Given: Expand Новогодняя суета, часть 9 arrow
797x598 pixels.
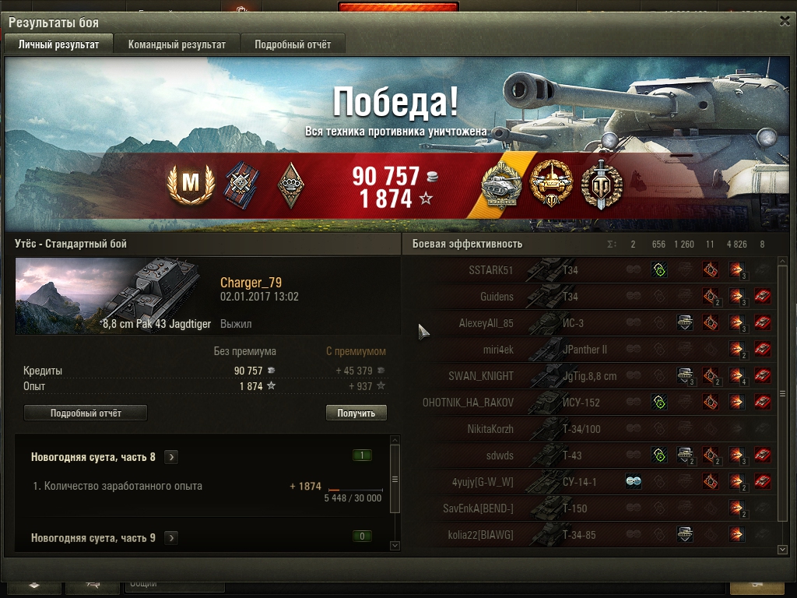Looking at the screenshot, I should [171, 537].
